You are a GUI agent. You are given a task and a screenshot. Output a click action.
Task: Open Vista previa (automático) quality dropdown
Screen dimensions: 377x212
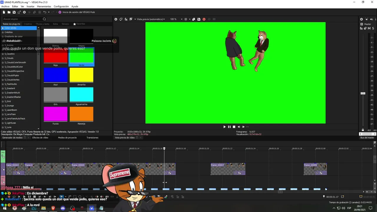tap(151, 19)
